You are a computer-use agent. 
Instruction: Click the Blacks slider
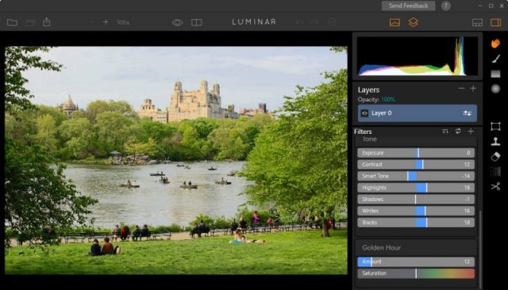pyautogui.click(x=416, y=223)
